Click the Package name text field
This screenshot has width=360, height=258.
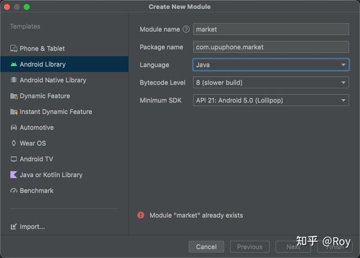click(x=271, y=47)
